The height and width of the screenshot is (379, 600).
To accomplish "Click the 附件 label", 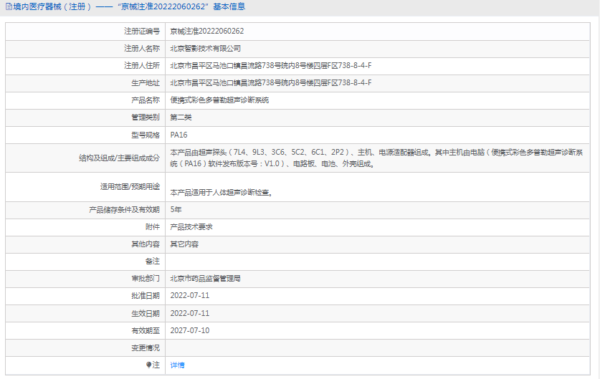I will [x=153, y=227].
